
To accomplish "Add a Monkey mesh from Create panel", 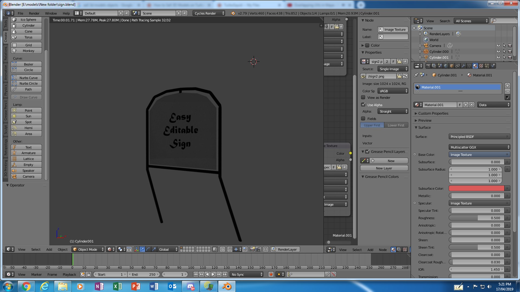I will [x=26, y=51].
